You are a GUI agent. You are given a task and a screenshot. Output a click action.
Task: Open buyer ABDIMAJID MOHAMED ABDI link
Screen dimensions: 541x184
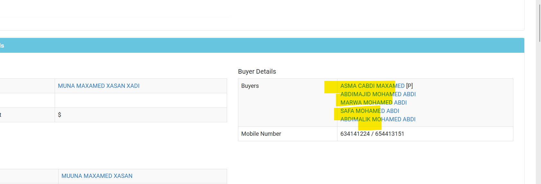[378, 94]
